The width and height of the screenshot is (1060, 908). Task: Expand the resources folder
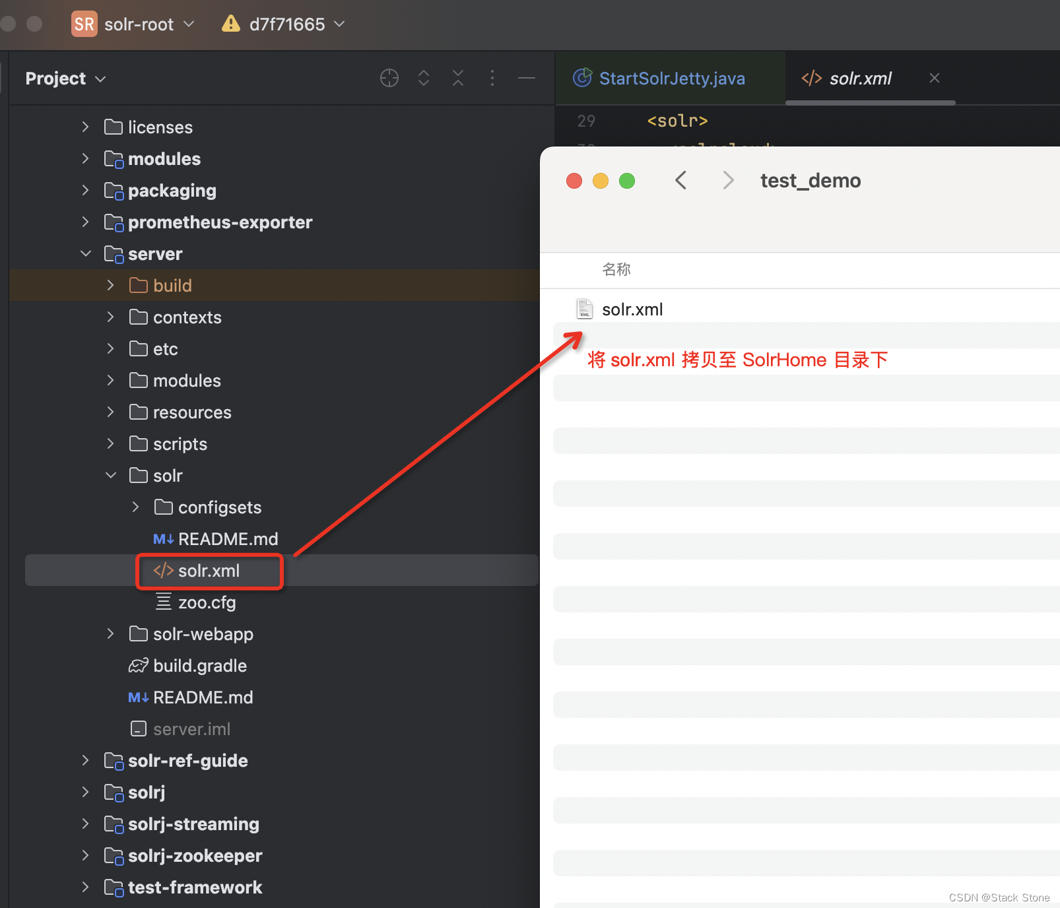tap(110, 412)
